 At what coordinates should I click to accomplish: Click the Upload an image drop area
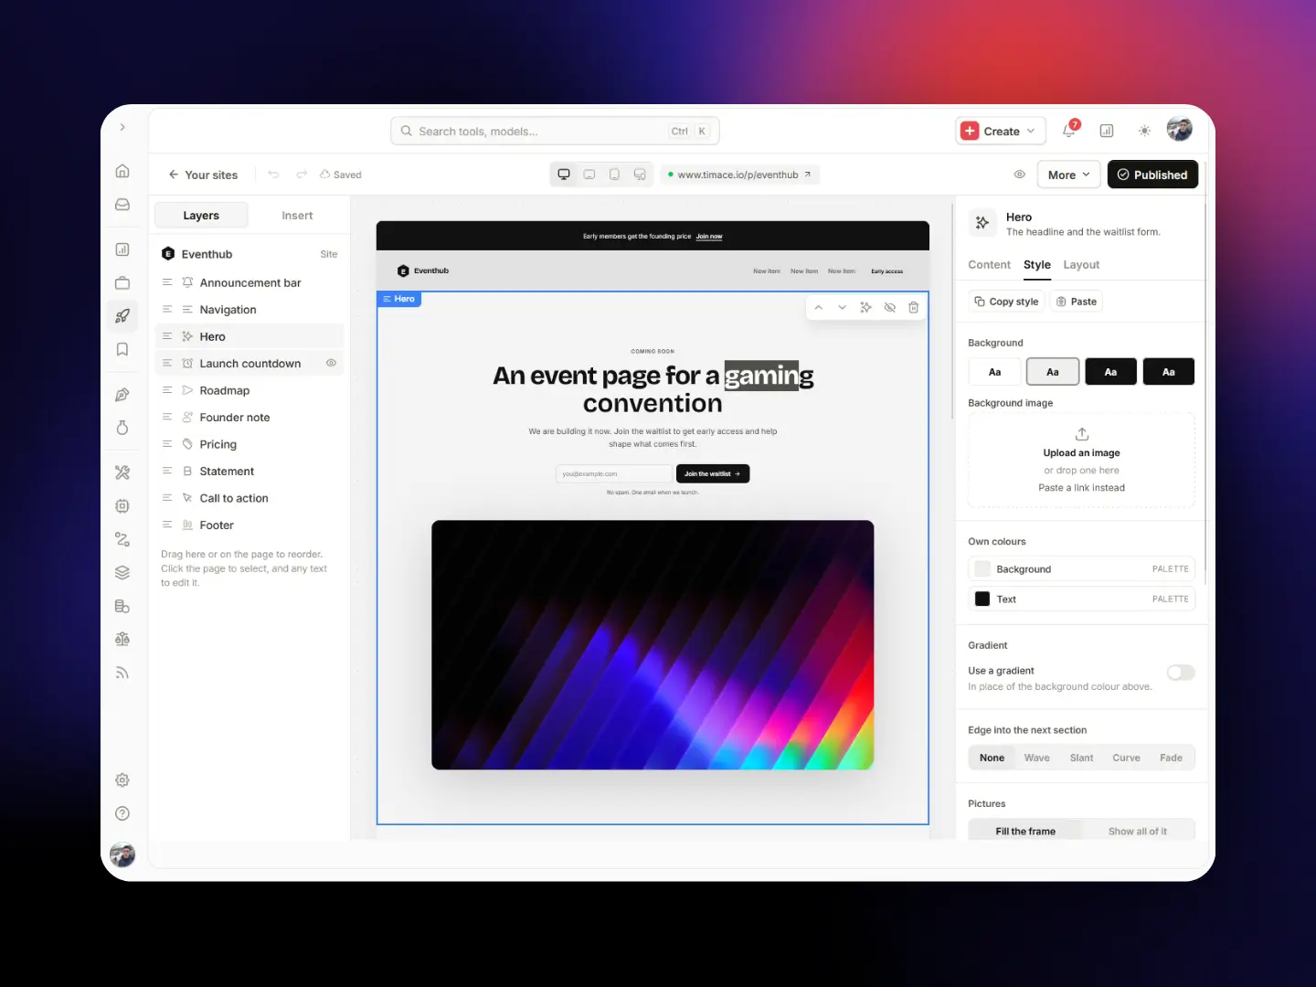[x=1081, y=460]
